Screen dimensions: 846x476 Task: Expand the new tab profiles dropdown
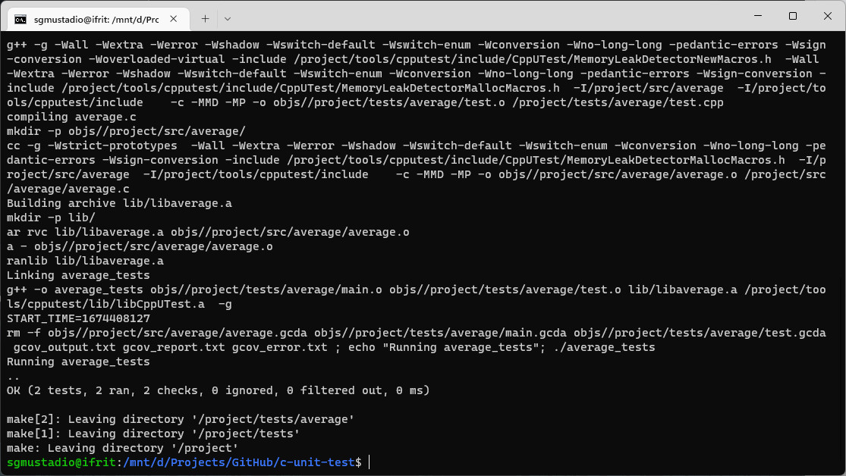(228, 17)
